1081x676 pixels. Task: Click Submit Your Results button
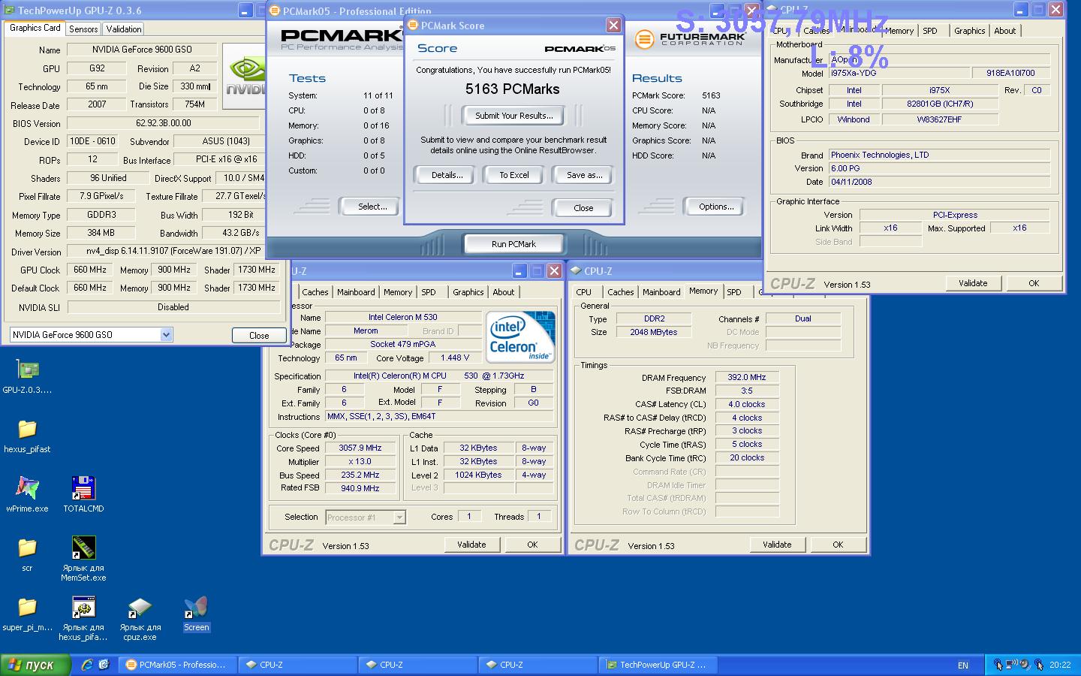coord(514,115)
